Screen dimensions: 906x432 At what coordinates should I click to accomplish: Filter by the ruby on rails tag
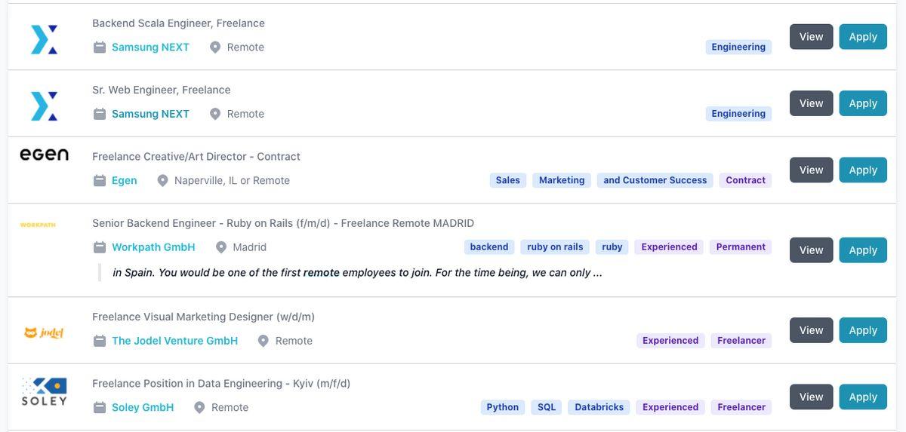pyautogui.click(x=555, y=247)
